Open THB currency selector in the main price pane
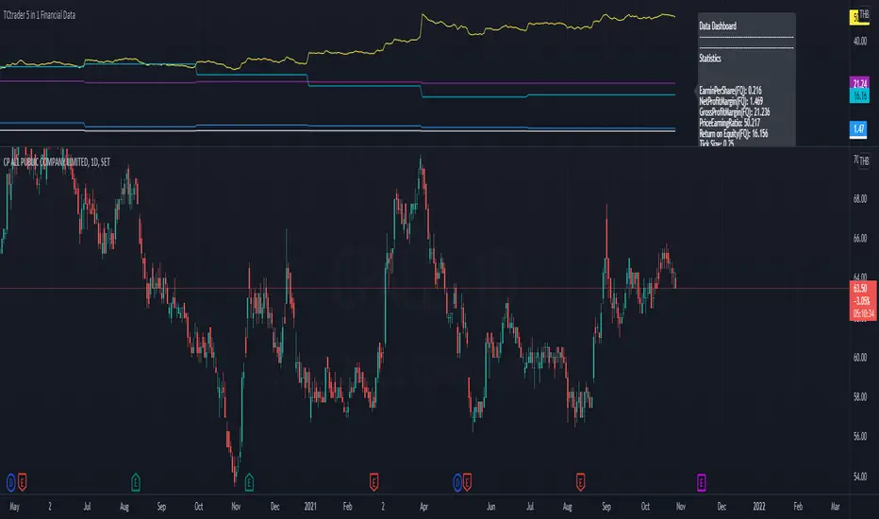This screenshot has width=879, height=519. (x=864, y=161)
